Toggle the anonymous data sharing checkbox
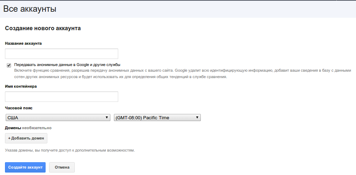 point(9,65)
